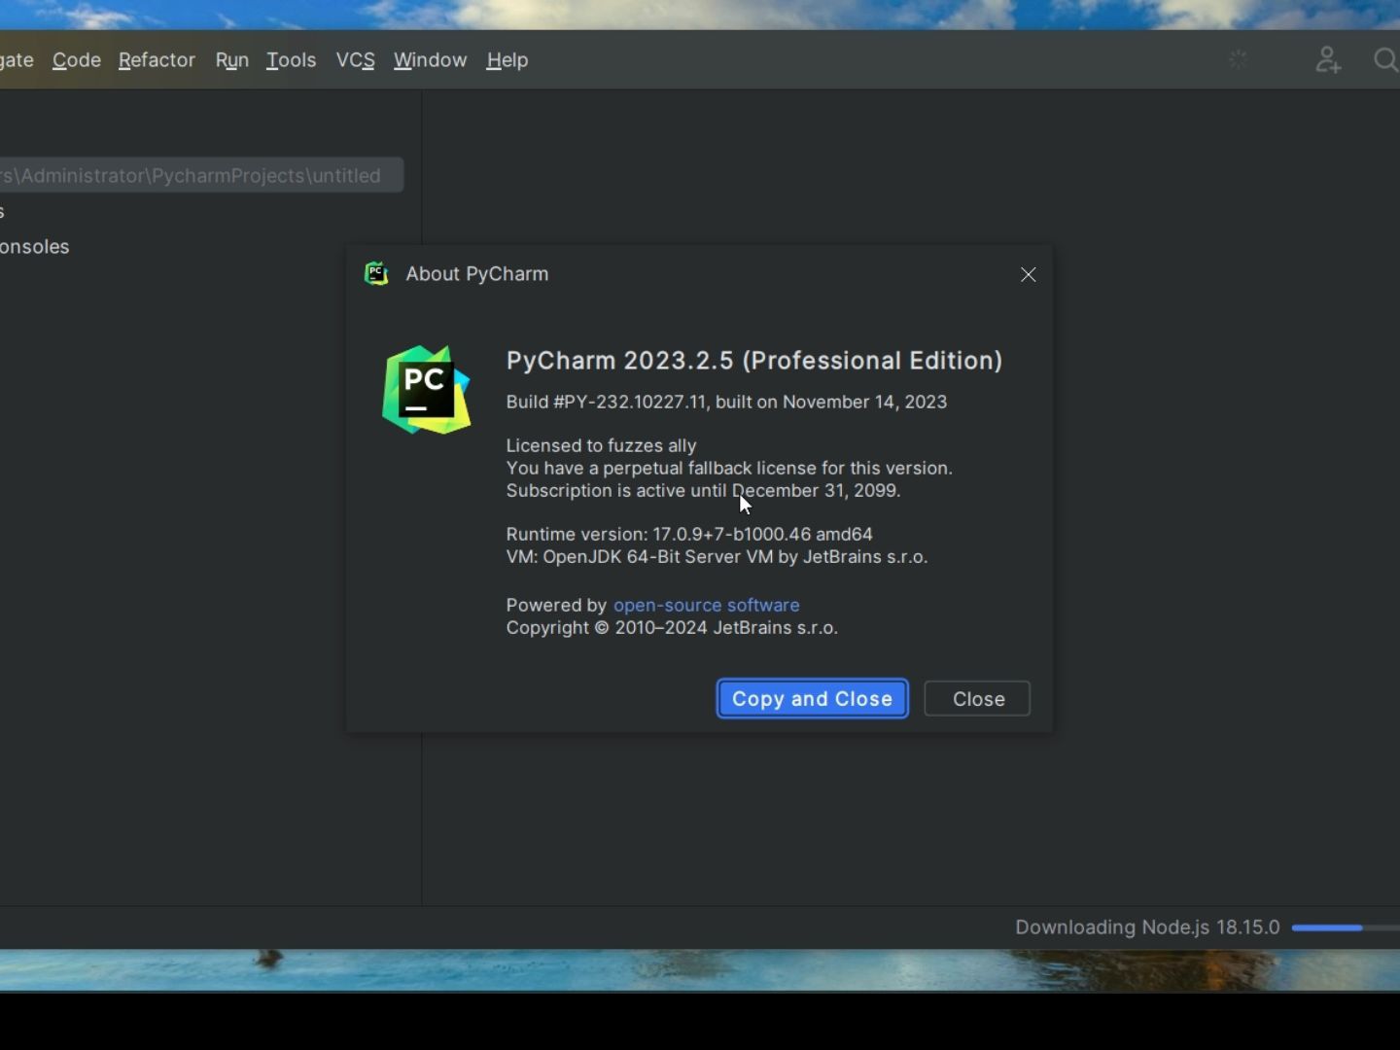Click the Copyright 2010–2024 JetBrains text
This screenshot has height=1050, width=1400.
(x=672, y=628)
